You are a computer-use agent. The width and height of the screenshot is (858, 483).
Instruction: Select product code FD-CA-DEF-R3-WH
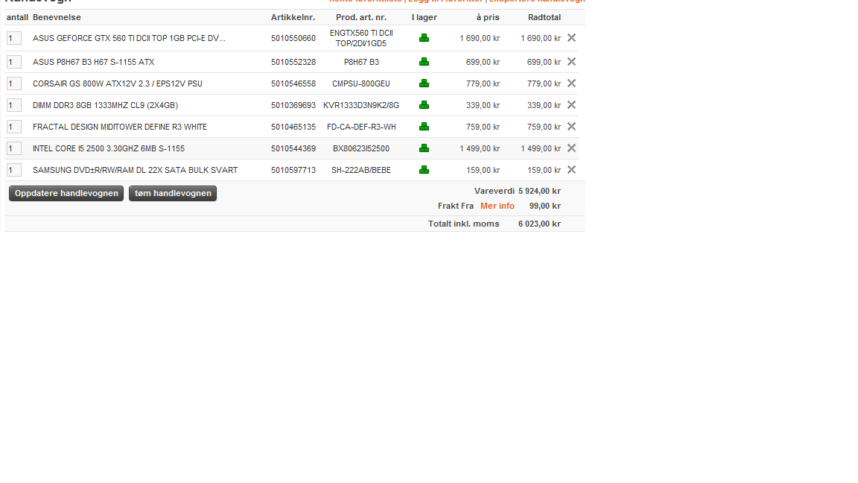coord(361,127)
